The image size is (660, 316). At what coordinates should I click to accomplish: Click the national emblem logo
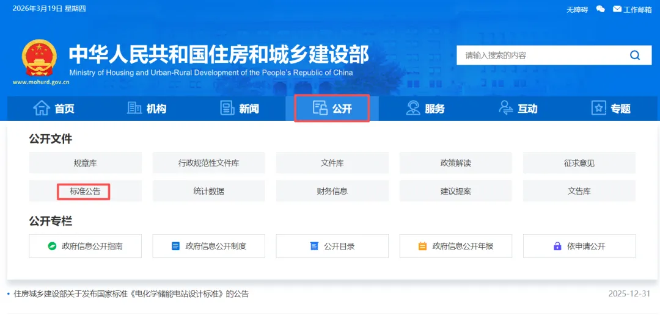point(38,59)
